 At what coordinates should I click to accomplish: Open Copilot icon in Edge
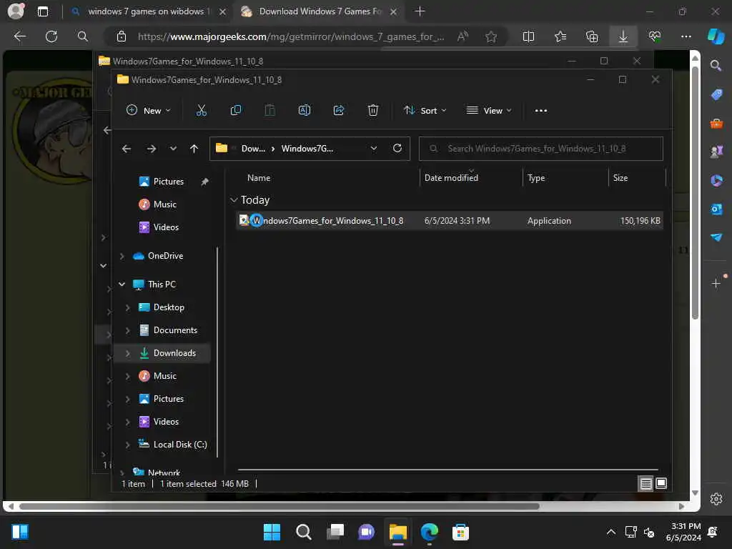click(716, 36)
